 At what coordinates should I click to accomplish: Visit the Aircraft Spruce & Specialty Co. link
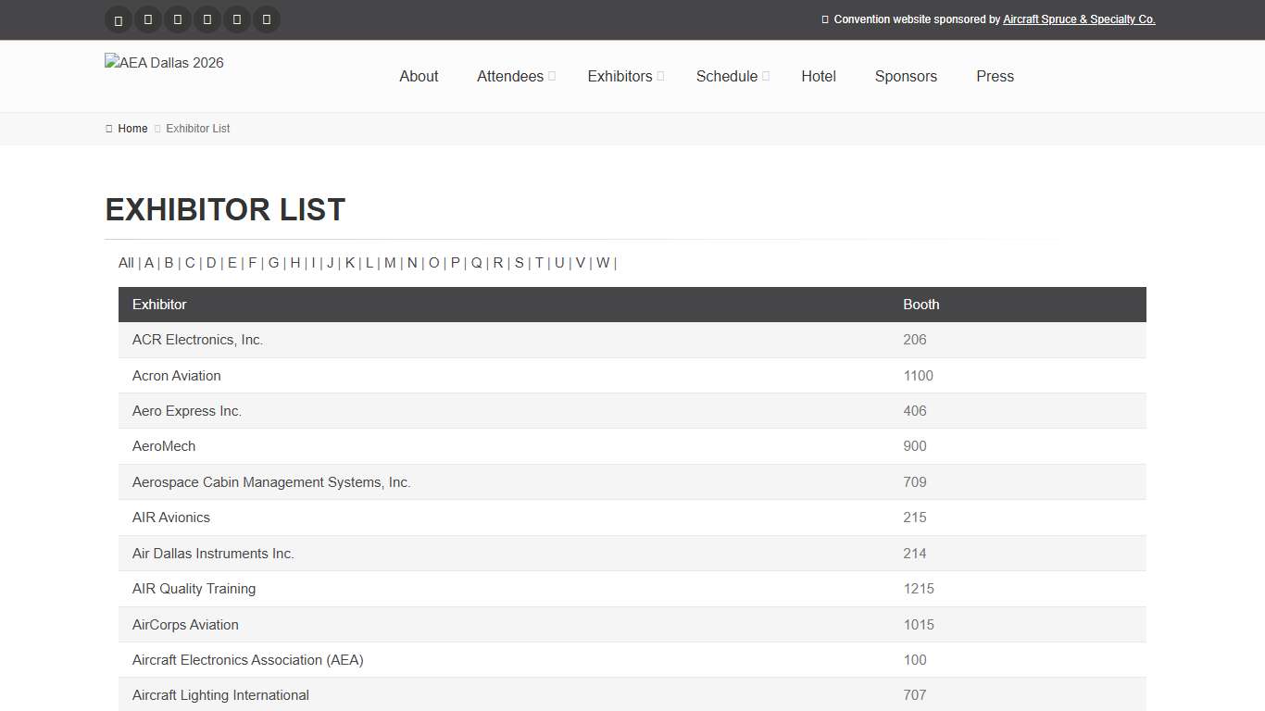1079,19
